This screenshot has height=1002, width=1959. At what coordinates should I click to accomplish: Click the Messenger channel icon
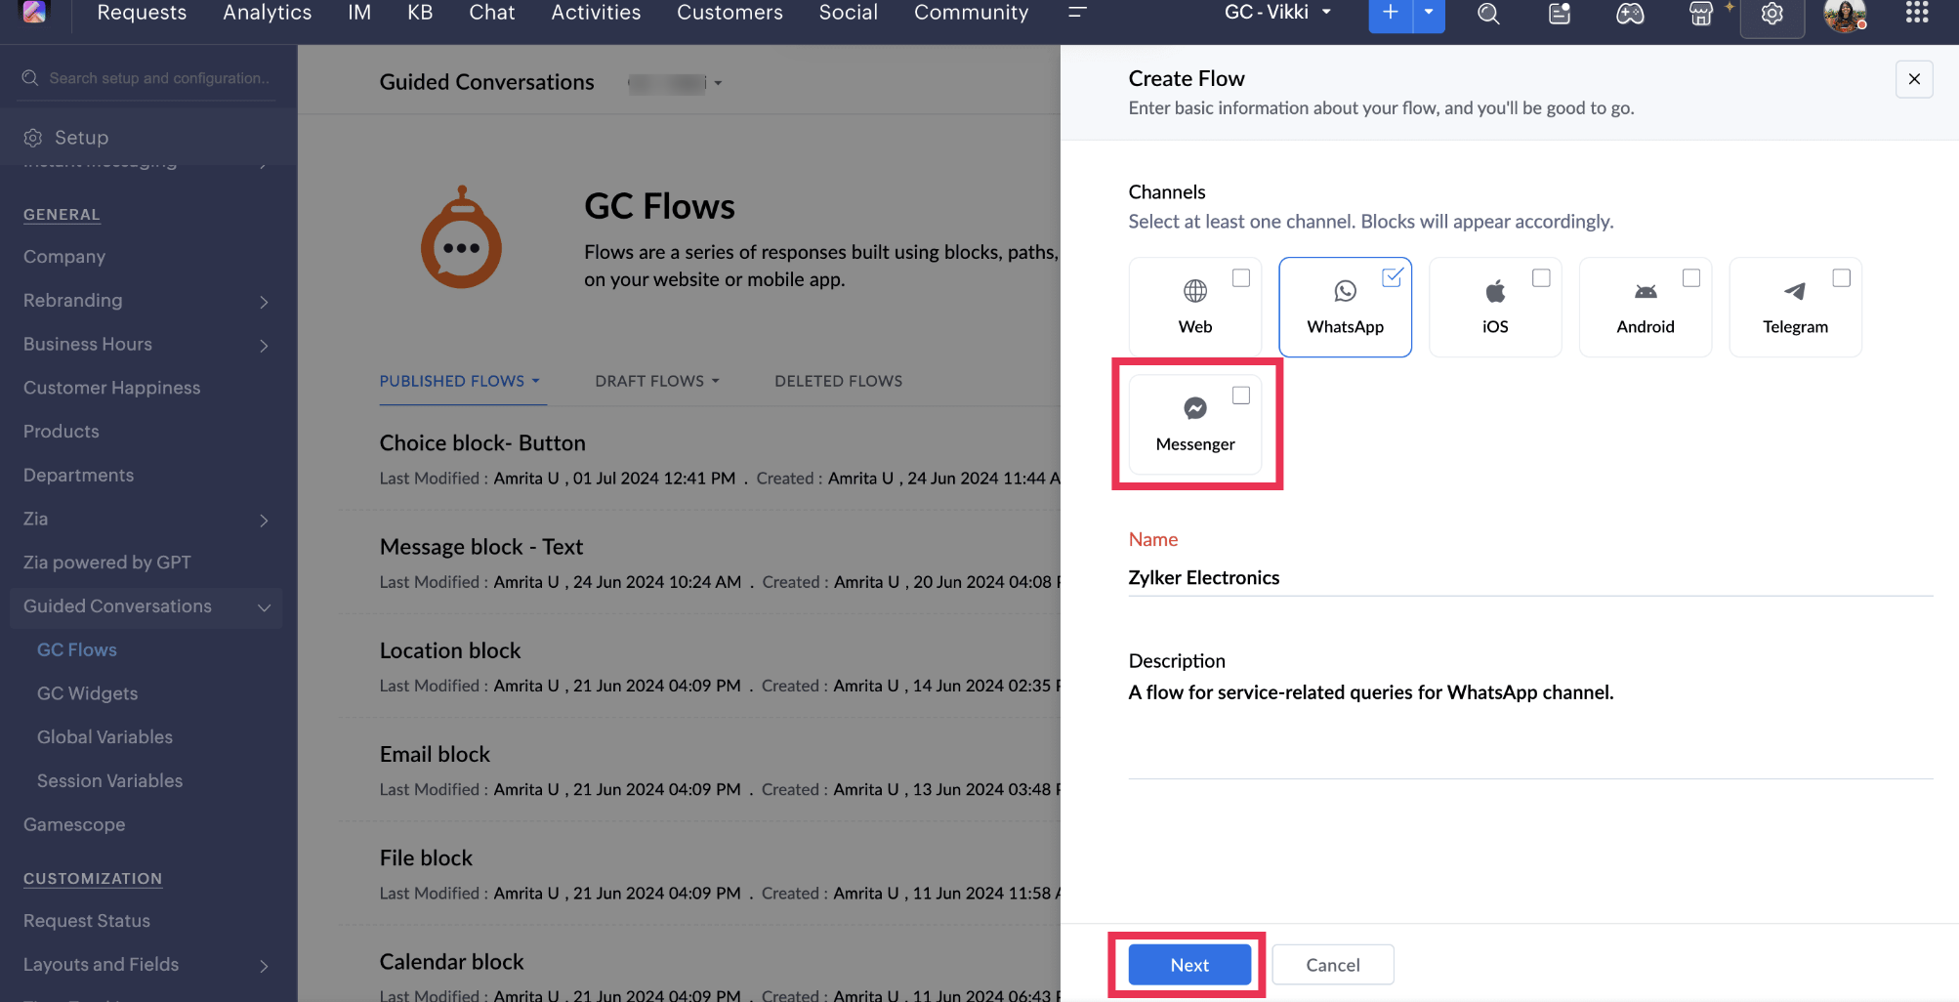(1195, 408)
